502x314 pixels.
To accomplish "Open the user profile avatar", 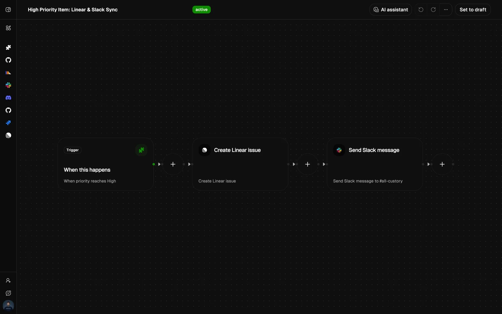I will (x=8, y=306).
